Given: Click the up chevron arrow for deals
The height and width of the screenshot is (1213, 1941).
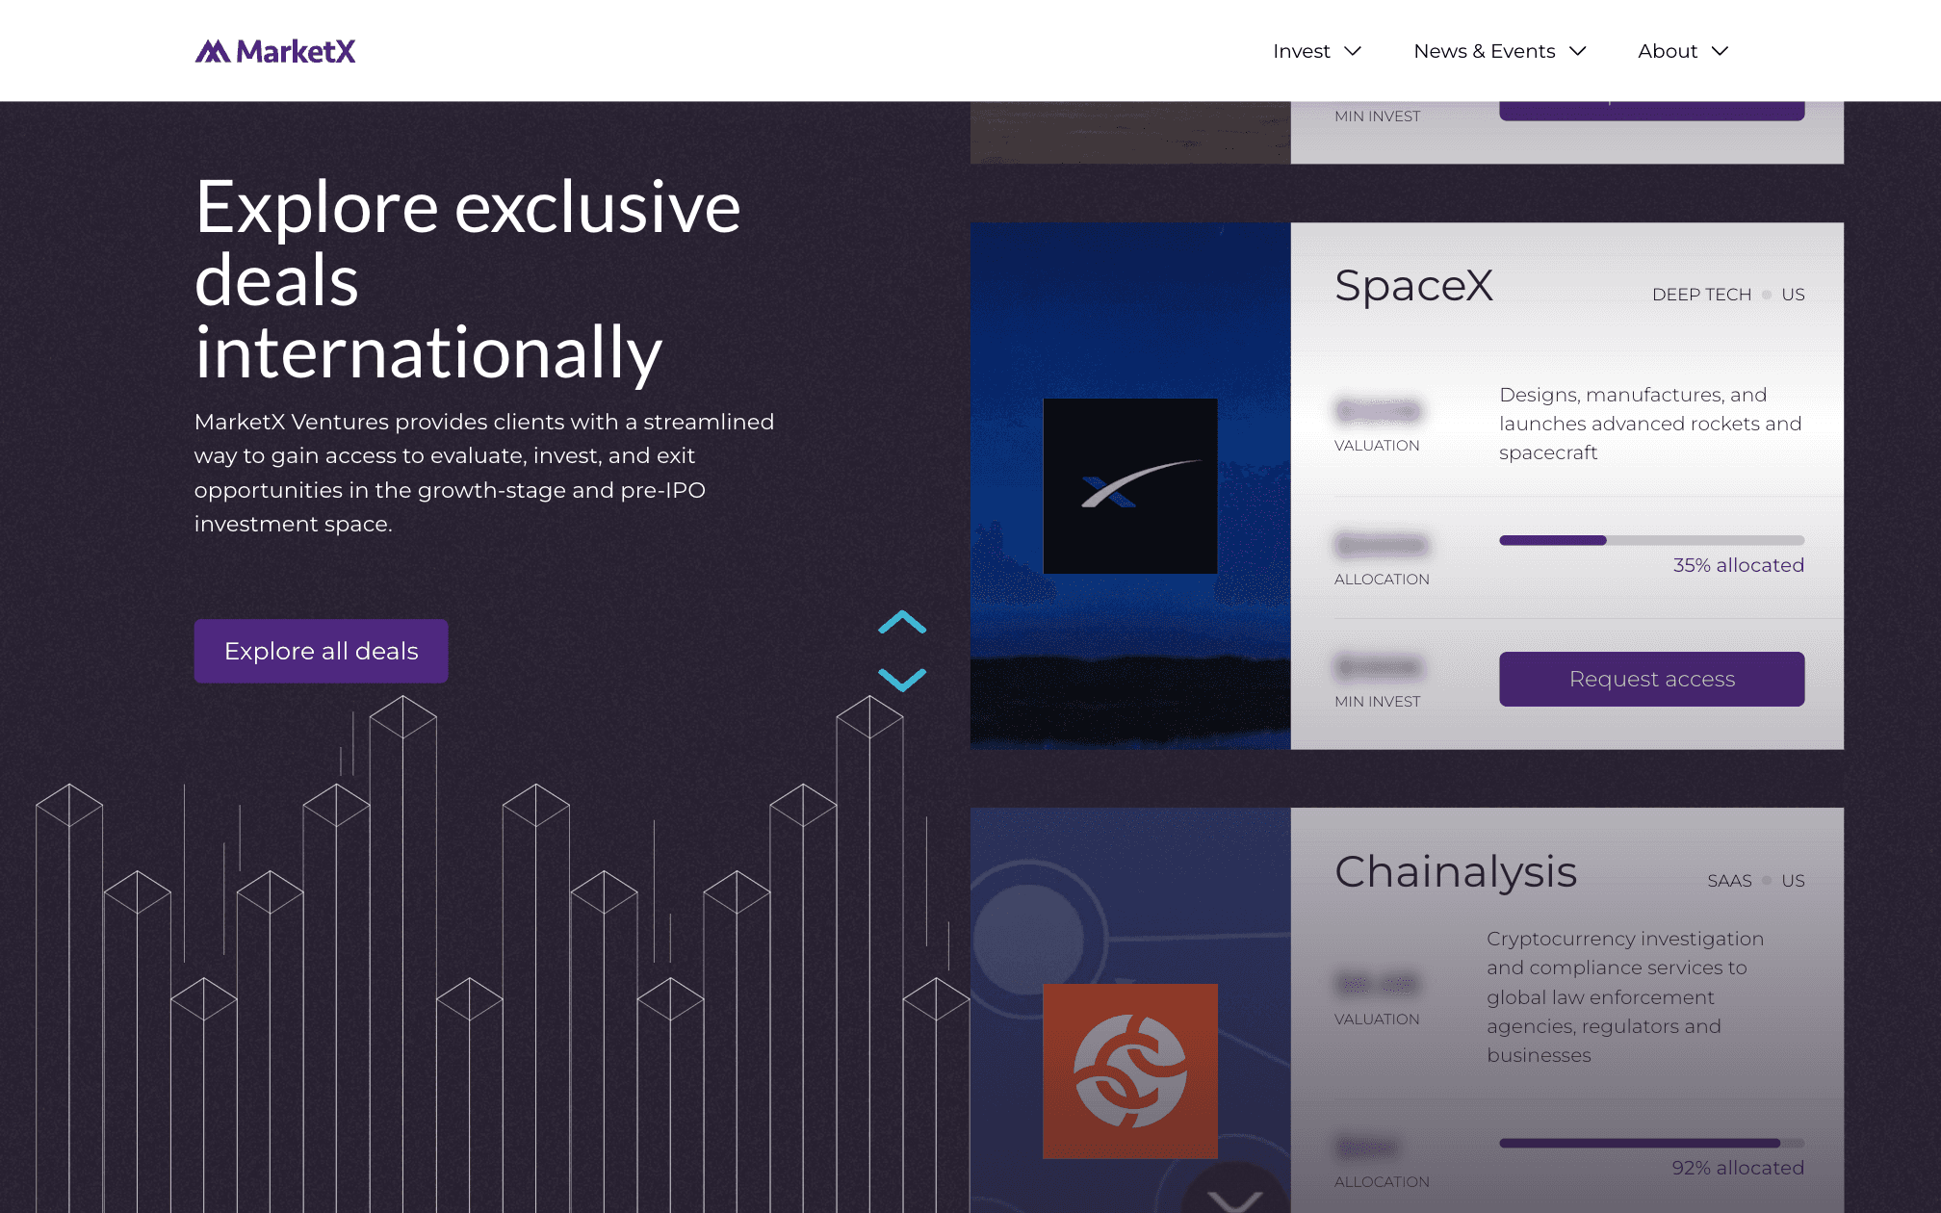Looking at the screenshot, I should coord(902,623).
